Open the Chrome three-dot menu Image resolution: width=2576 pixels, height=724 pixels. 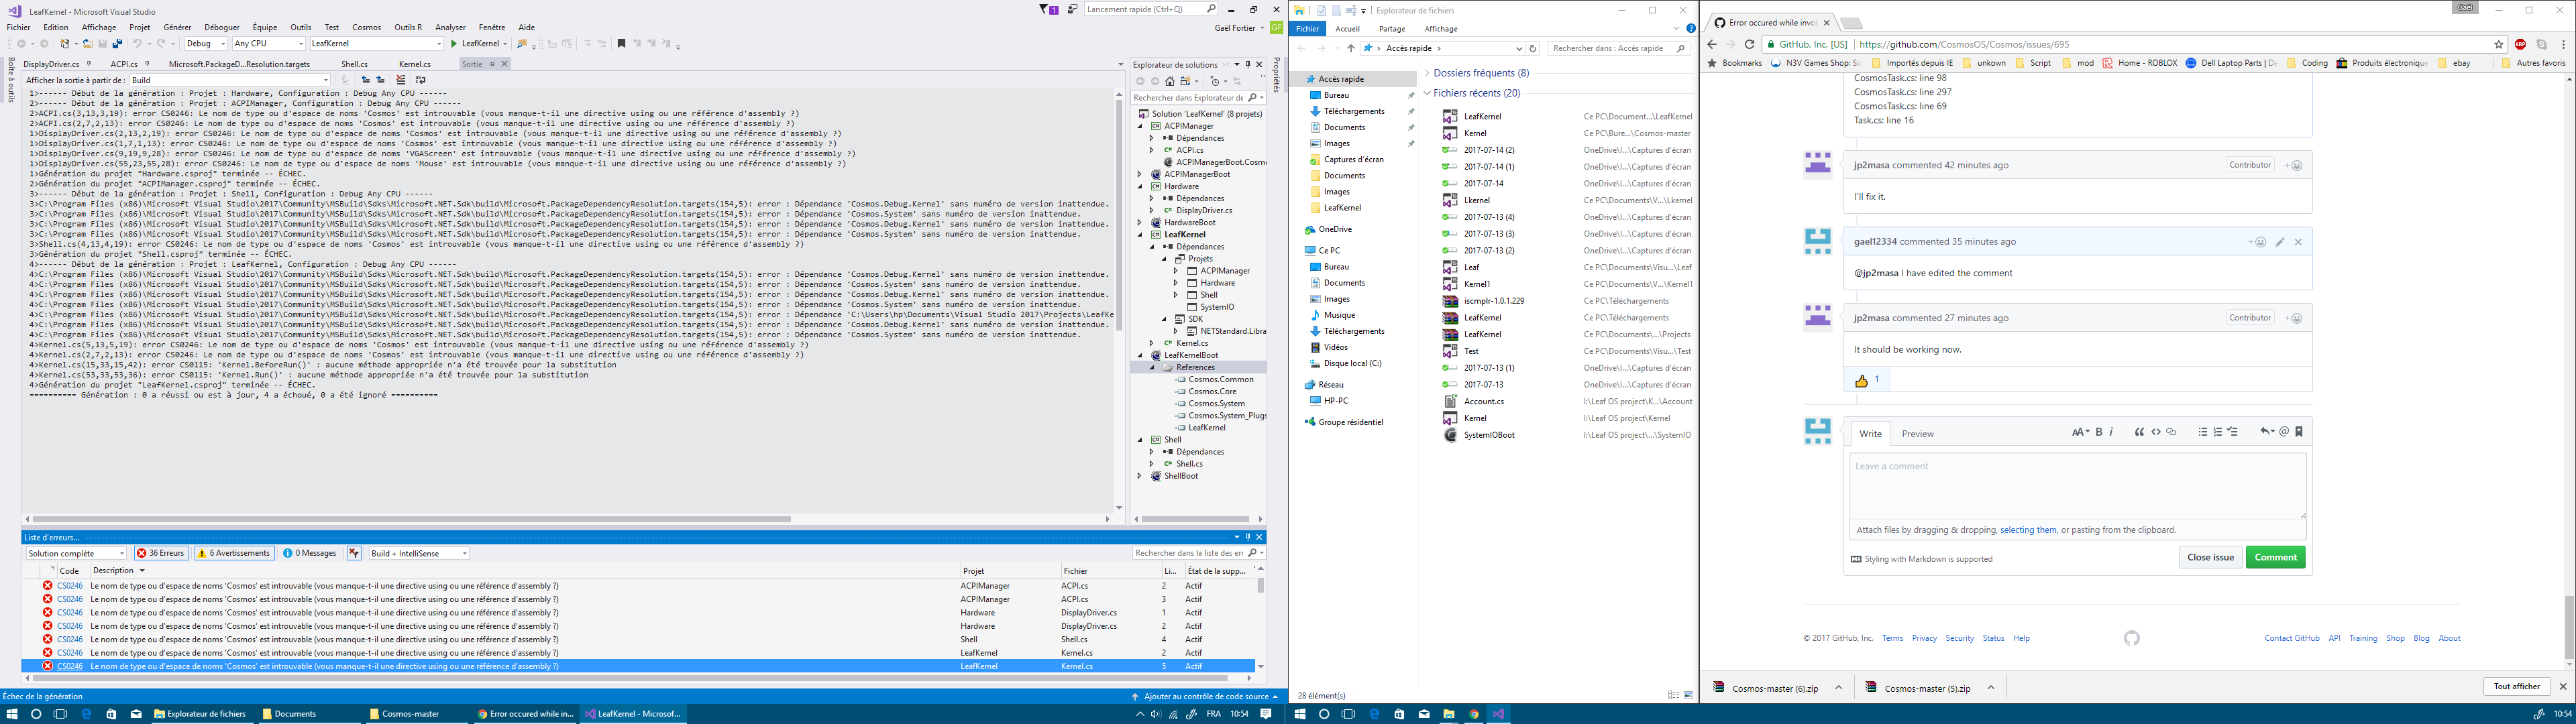click(x=2563, y=44)
